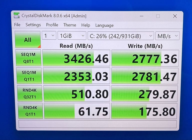This screenshot has width=192, height=140.
Task: Click the CrystalDiskMark app icon in title bar
Action: click(16, 15)
